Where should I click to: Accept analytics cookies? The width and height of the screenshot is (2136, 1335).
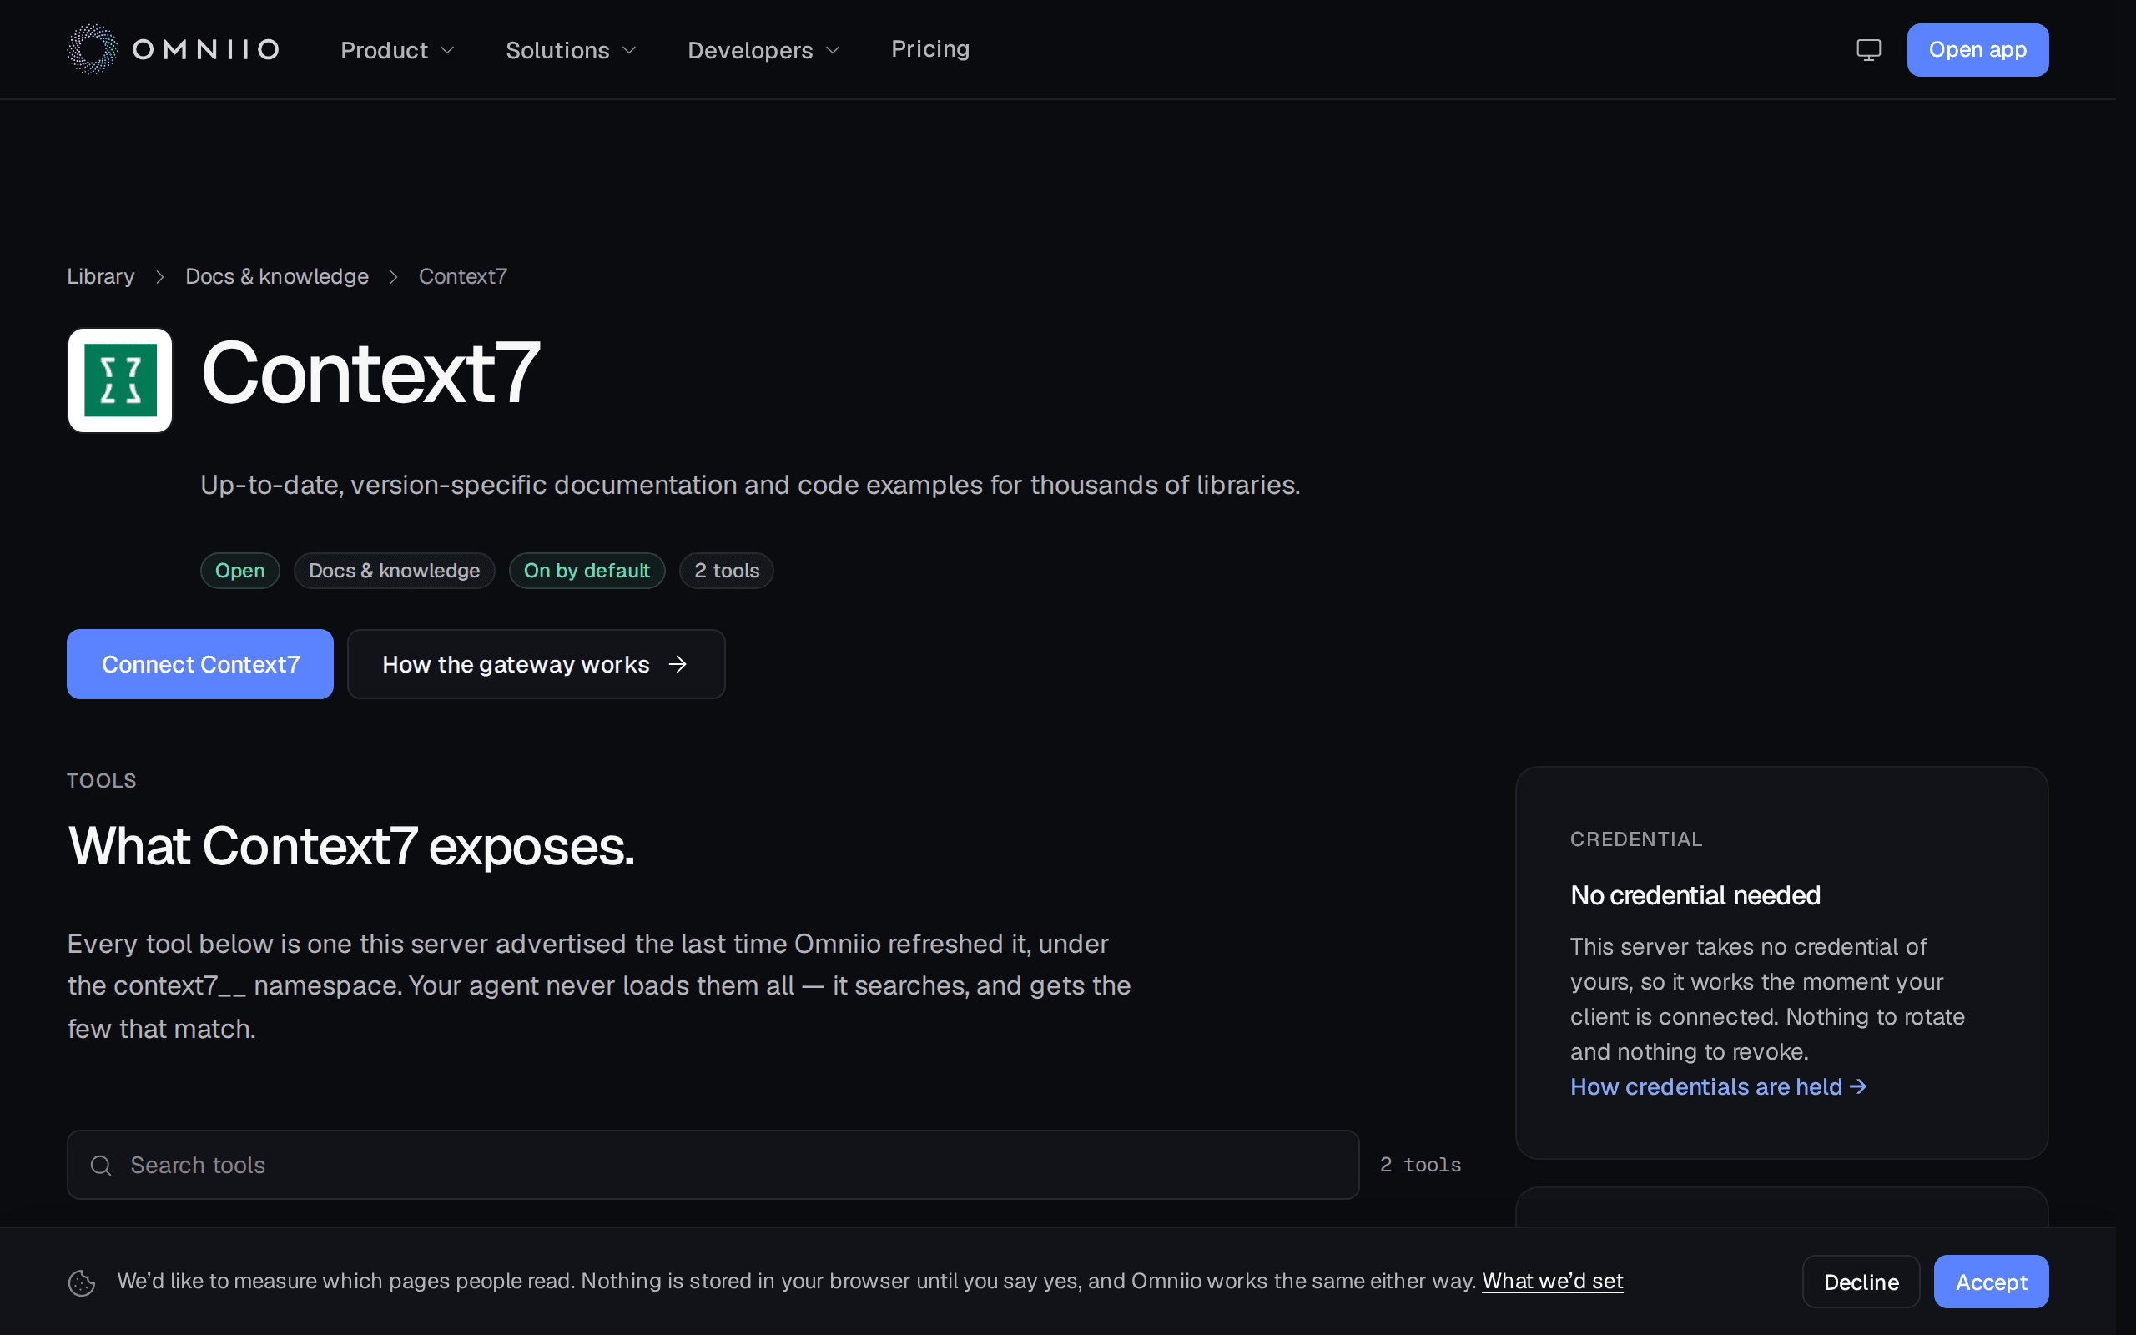point(1992,1282)
